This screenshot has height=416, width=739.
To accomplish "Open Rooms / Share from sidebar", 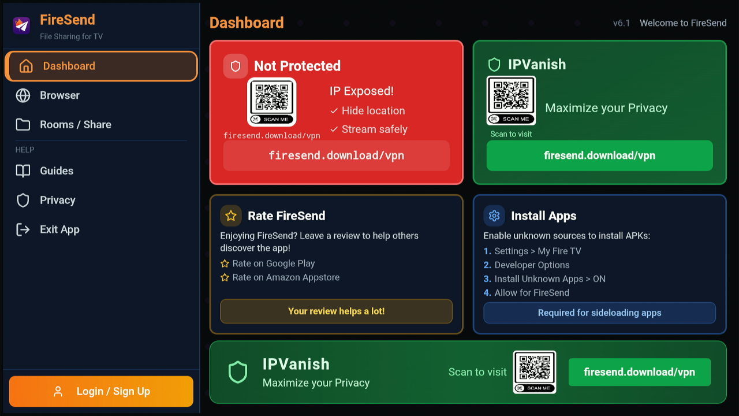I will coord(75,125).
